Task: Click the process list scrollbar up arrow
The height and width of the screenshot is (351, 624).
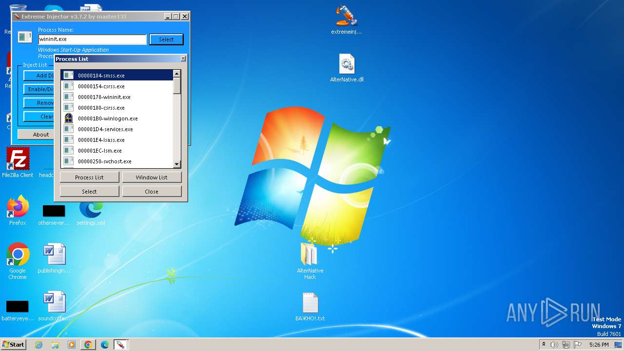Action: tap(177, 74)
